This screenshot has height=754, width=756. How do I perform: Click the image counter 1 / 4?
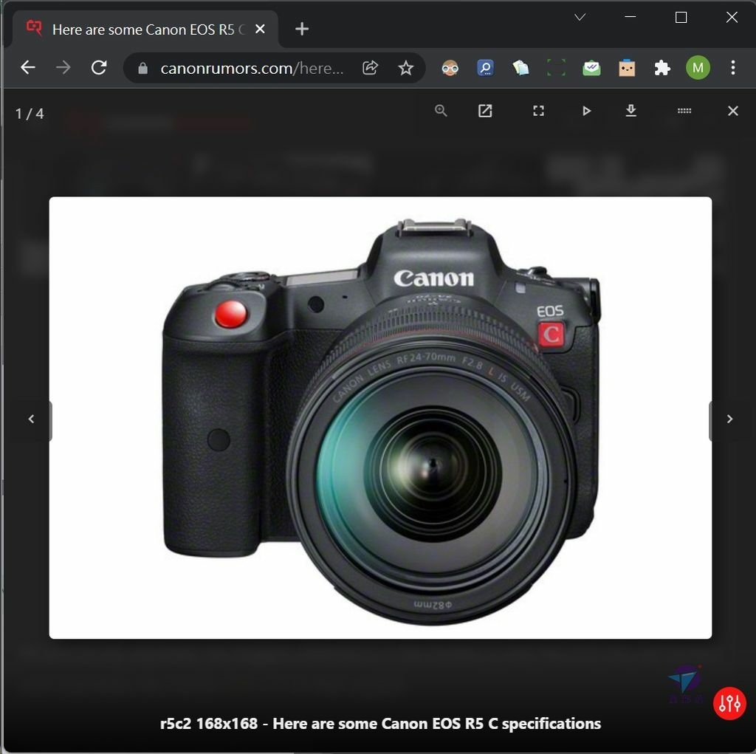[x=30, y=114]
